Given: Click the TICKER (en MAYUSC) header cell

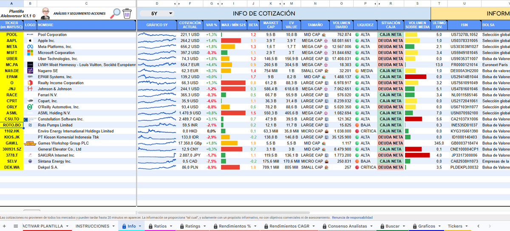Looking at the screenshot, I should [x=12, y=25].
